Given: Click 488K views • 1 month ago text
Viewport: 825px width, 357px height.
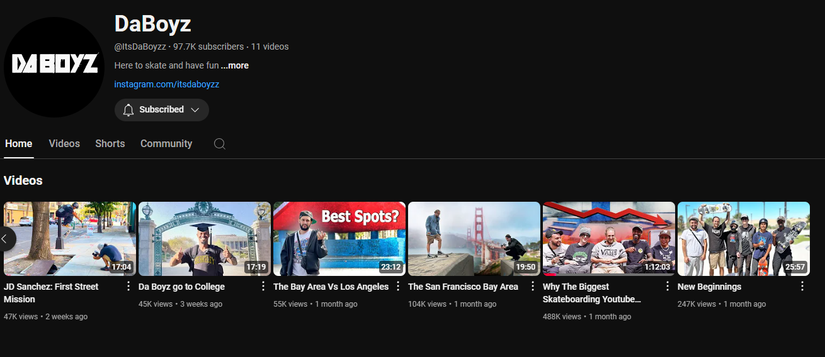Looking at the screenshot, I should pos(587,317).
